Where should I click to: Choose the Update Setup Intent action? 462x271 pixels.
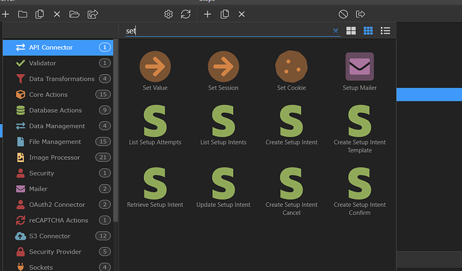coord(224,188)
